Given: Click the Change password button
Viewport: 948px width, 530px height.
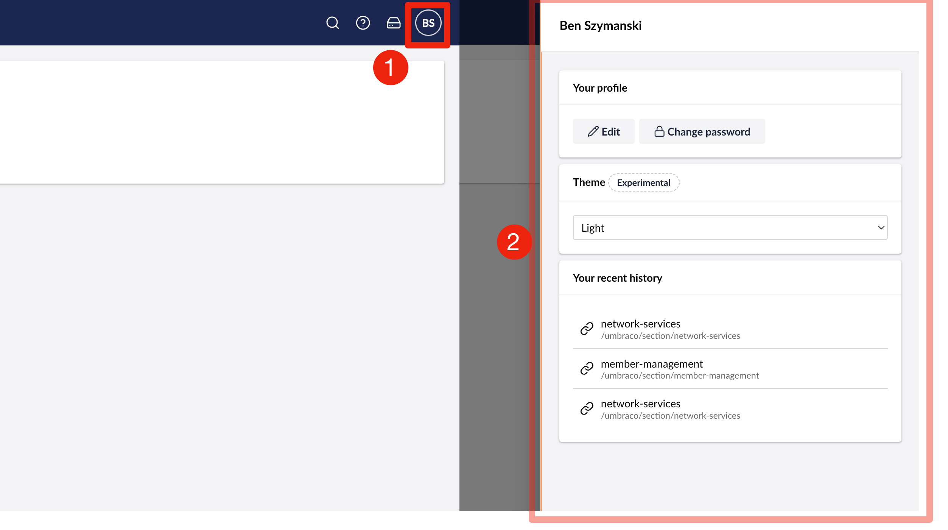Looking at the screenshot, I should click(702, 131).
